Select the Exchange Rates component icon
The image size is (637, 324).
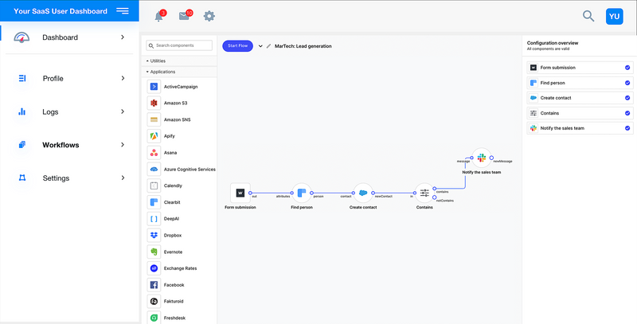tap(154, 268)
